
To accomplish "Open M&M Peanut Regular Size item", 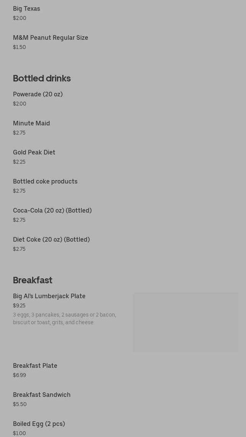I will pos(50,38).
